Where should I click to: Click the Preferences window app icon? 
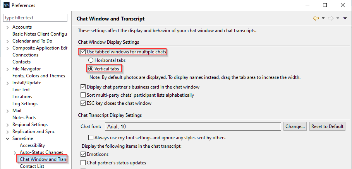click(x=7, y=5)
